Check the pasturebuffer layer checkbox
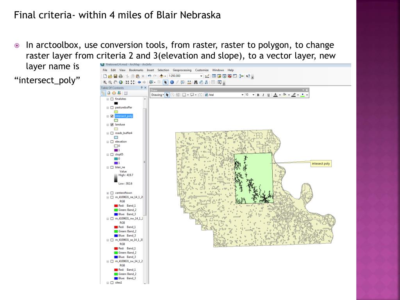Viewport: 400px width, 300px height. [x=112, y=108]
